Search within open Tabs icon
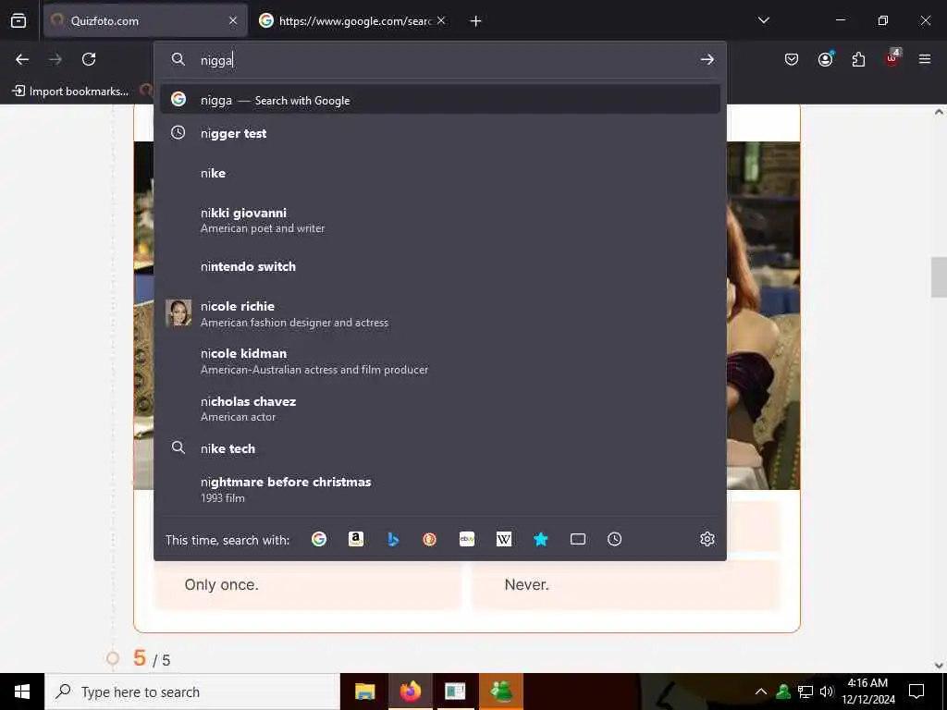 click(x=578, y=539)
